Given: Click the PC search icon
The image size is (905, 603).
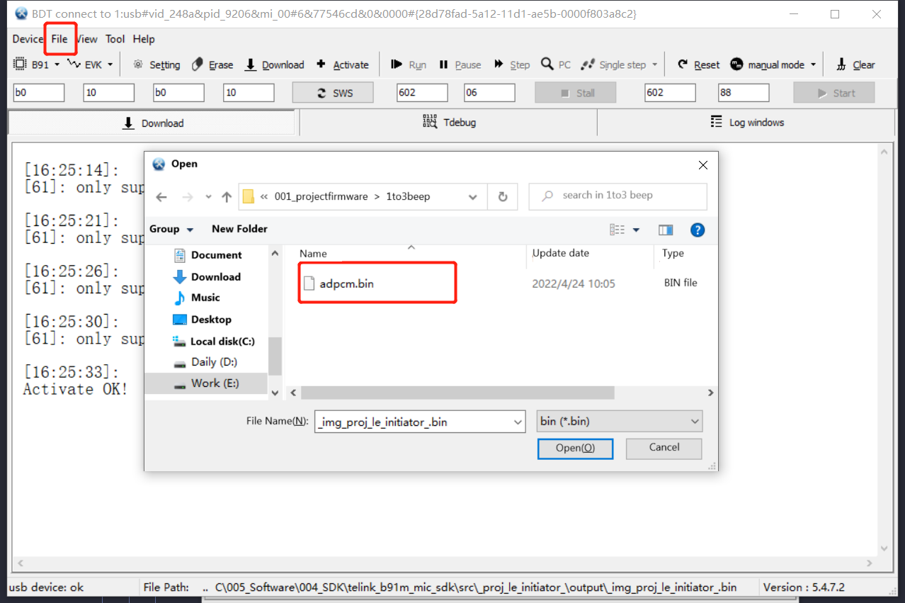Looking at the screenshot, I should [555, 64].
